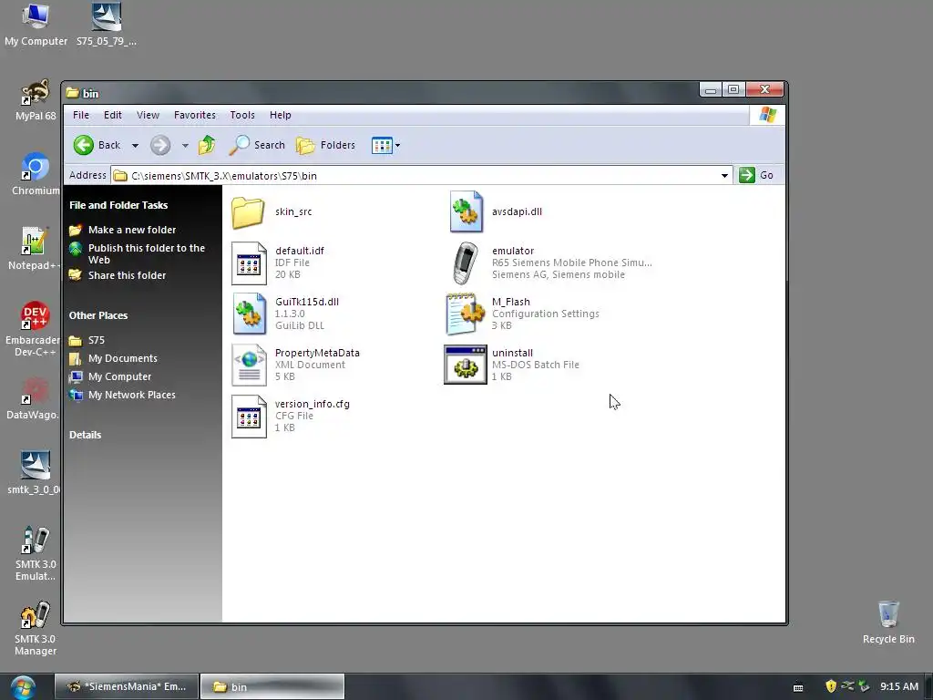The height and width of the screenshot is (700, 933).
Task: Open the Favorites menu
Action: click(x=195, y=115)
